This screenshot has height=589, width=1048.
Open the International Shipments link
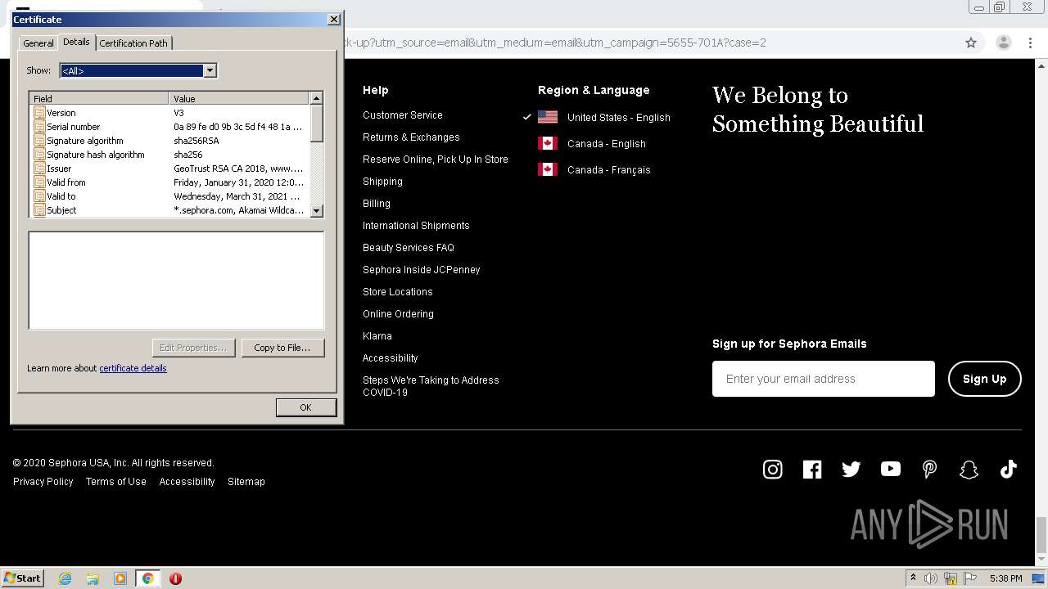pos(416,226)
